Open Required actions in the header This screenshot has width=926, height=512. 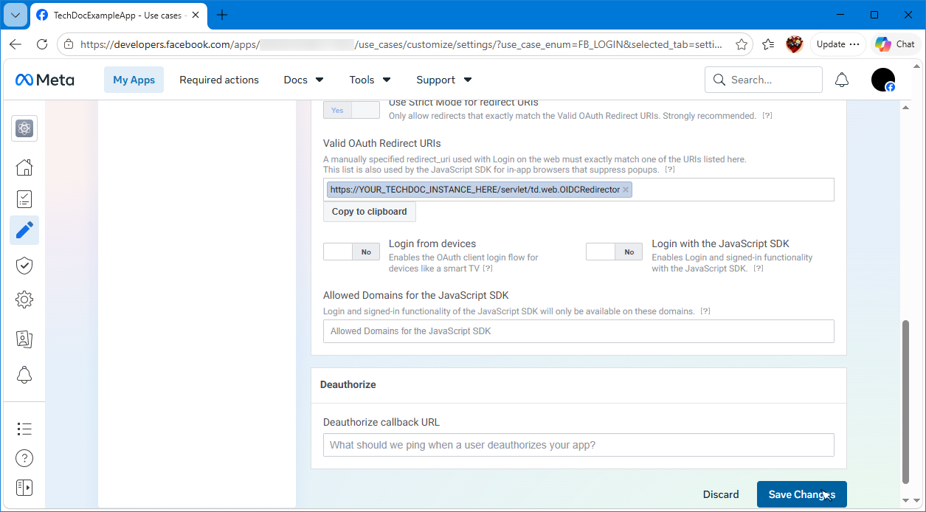[x=219, y=80]
